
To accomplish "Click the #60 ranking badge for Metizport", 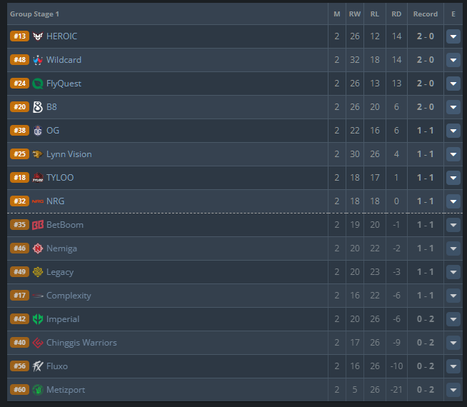I will point(20,389).
